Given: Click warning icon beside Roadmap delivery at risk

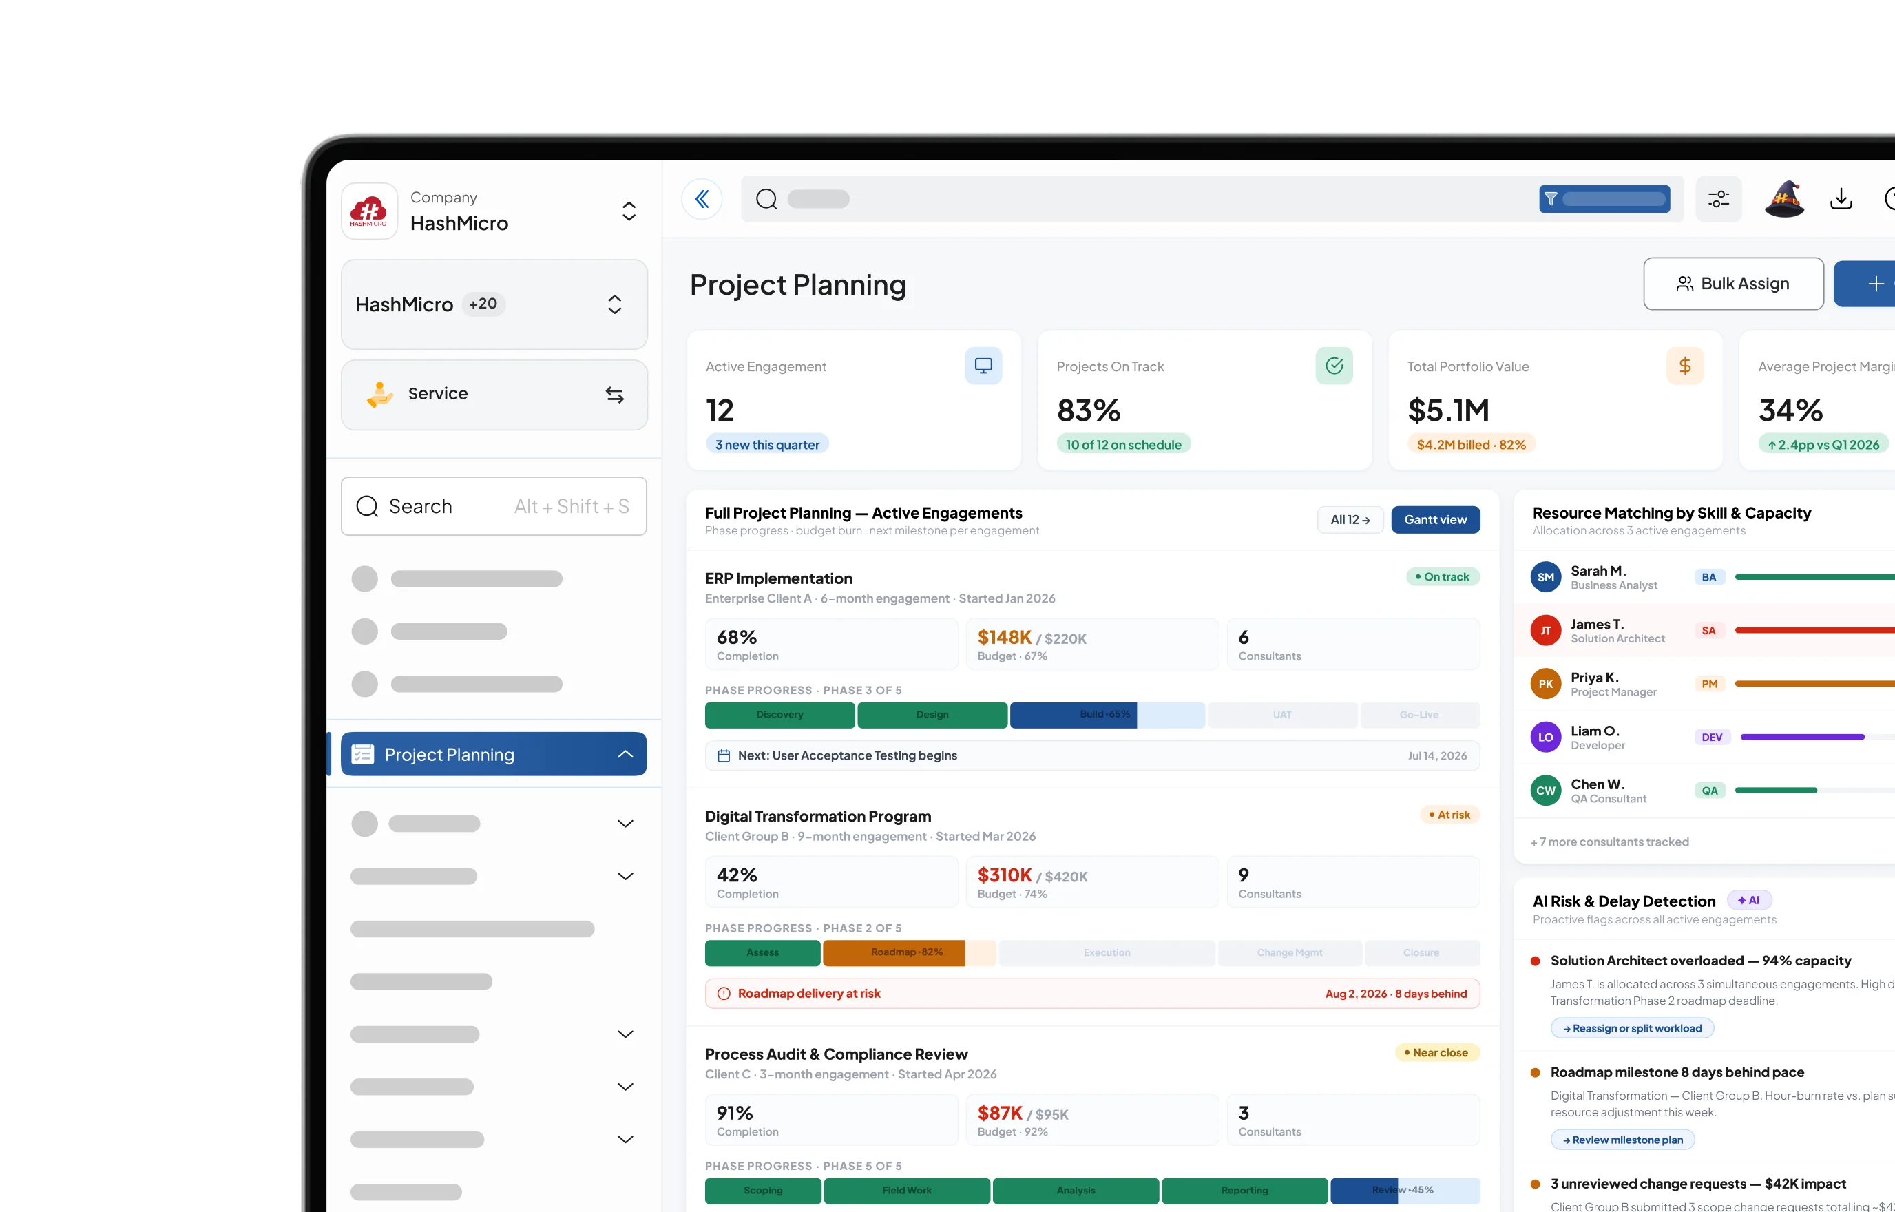Looking at the screenshot, I should click(724, 993).
